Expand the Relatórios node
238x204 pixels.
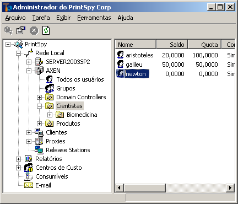click(18, 159)
